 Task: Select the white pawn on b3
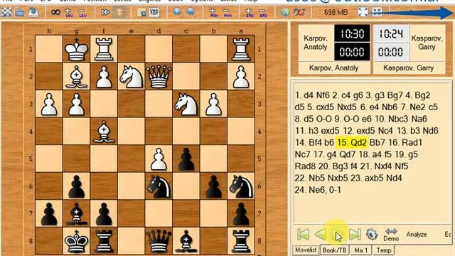tap(213, 104)
